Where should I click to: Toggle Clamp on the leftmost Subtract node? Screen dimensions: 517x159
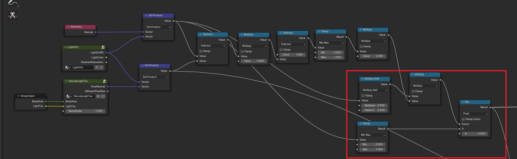coord(201,51)
